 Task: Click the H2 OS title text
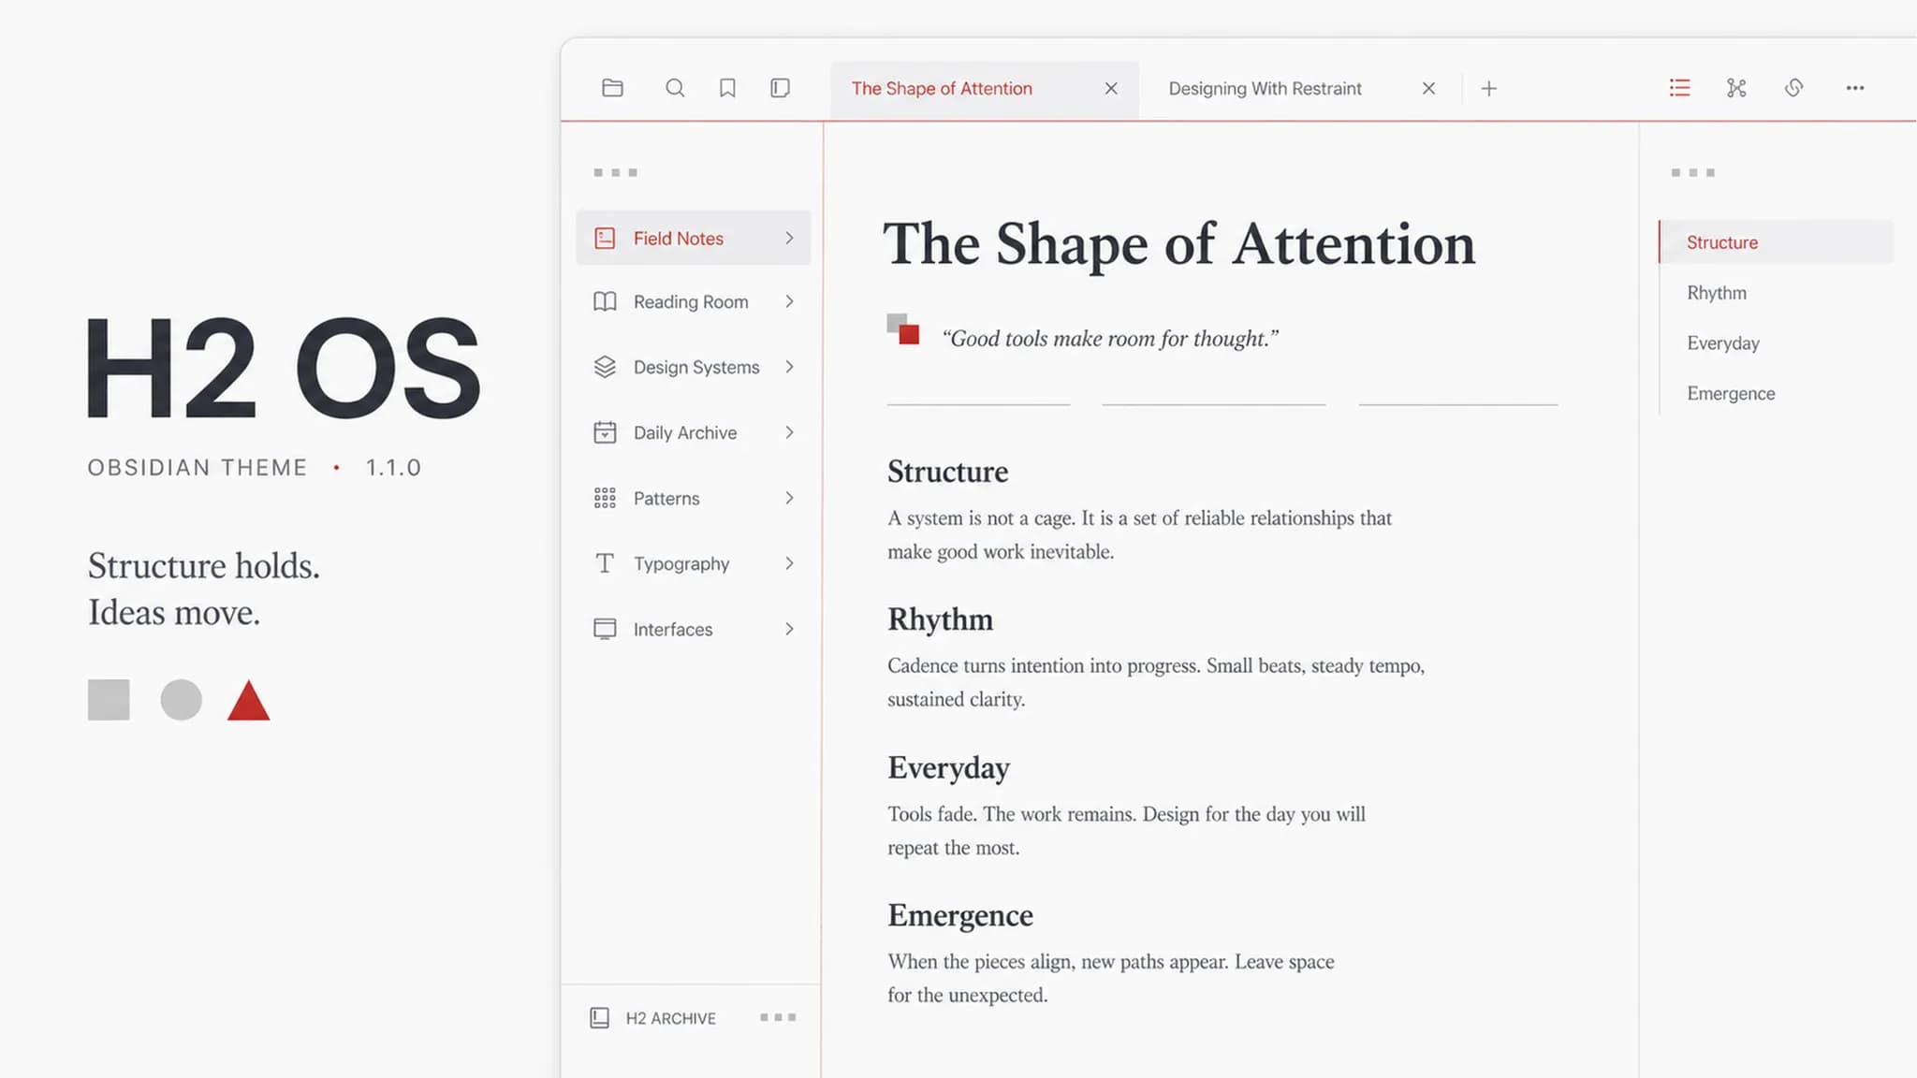[284, 368]
